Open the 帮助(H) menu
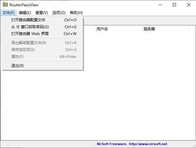 coord(76,13)
